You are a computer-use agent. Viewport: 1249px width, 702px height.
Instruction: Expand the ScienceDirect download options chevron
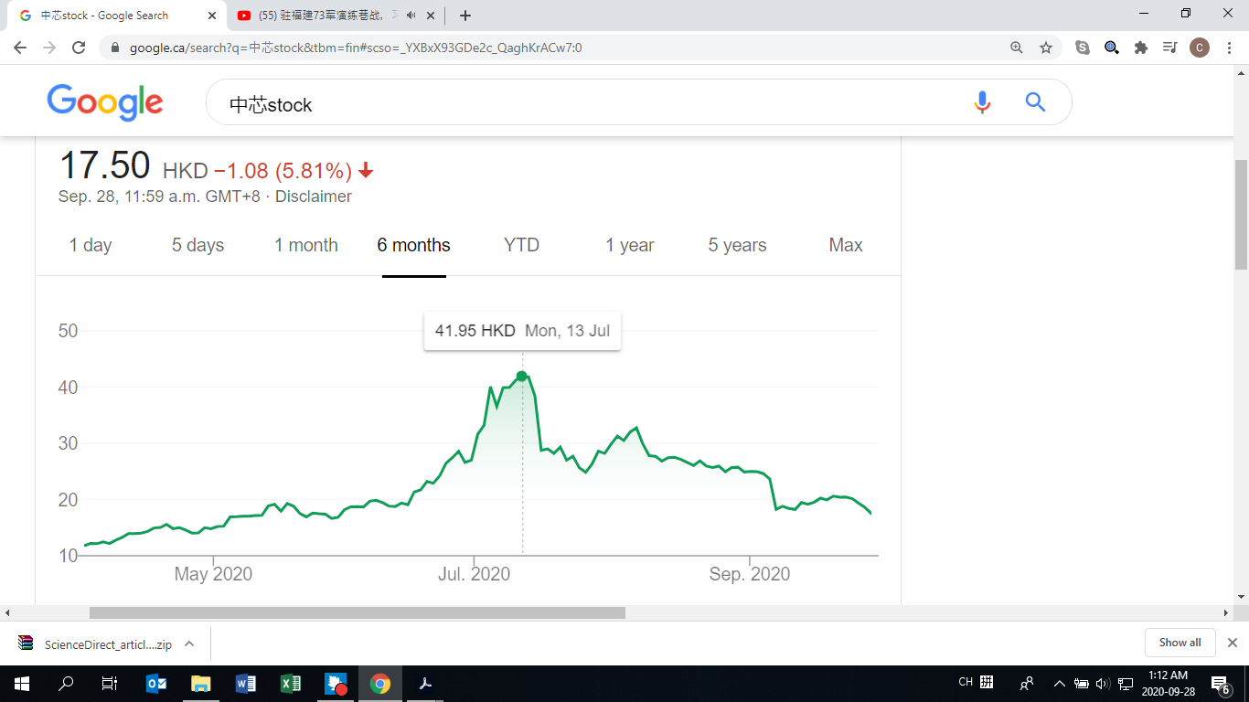pyautogui.click(x=189, y=643)
